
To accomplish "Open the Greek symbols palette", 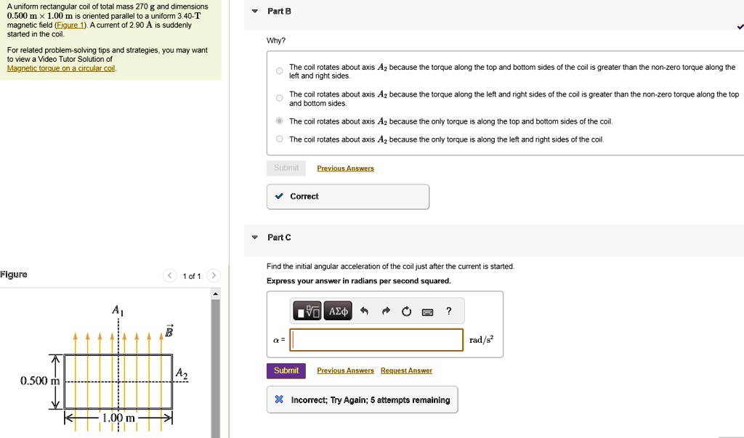I will pyautogui.click(x=339, y=312).
